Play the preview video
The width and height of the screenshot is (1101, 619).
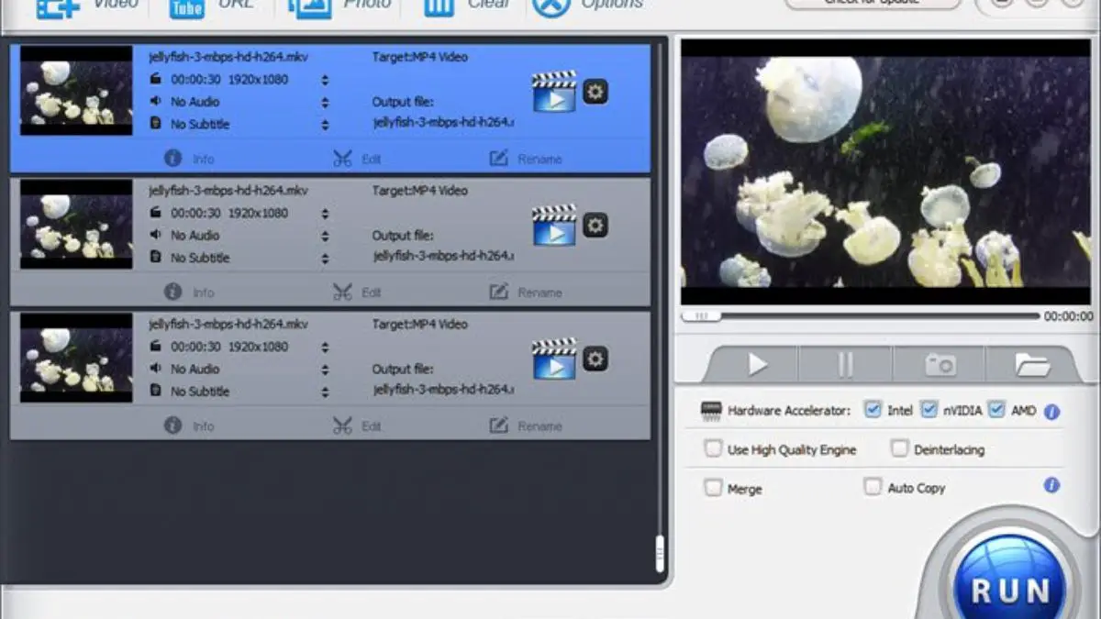[x=757, y=365]
